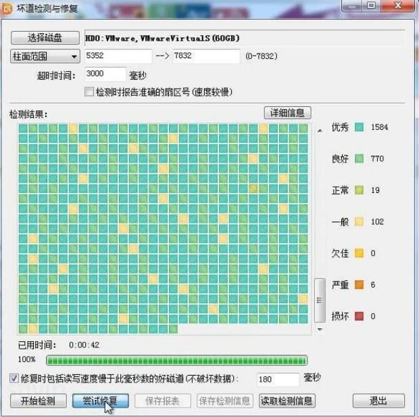
Task: Uncheck the 修复时包括读写速度慢 checkbox
Action: [15, 379]
